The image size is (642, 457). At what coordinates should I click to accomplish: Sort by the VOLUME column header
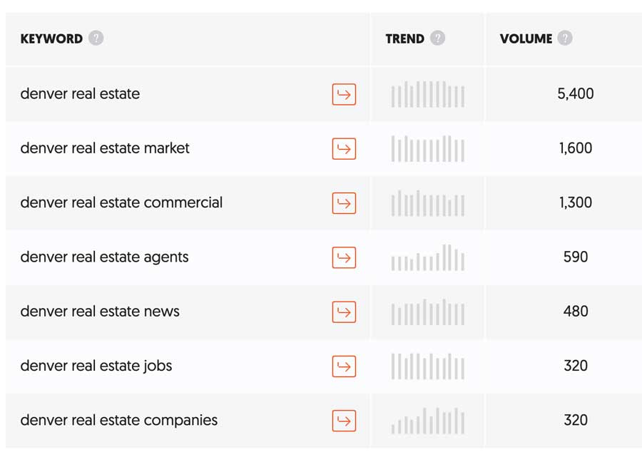tap(526, 39)
